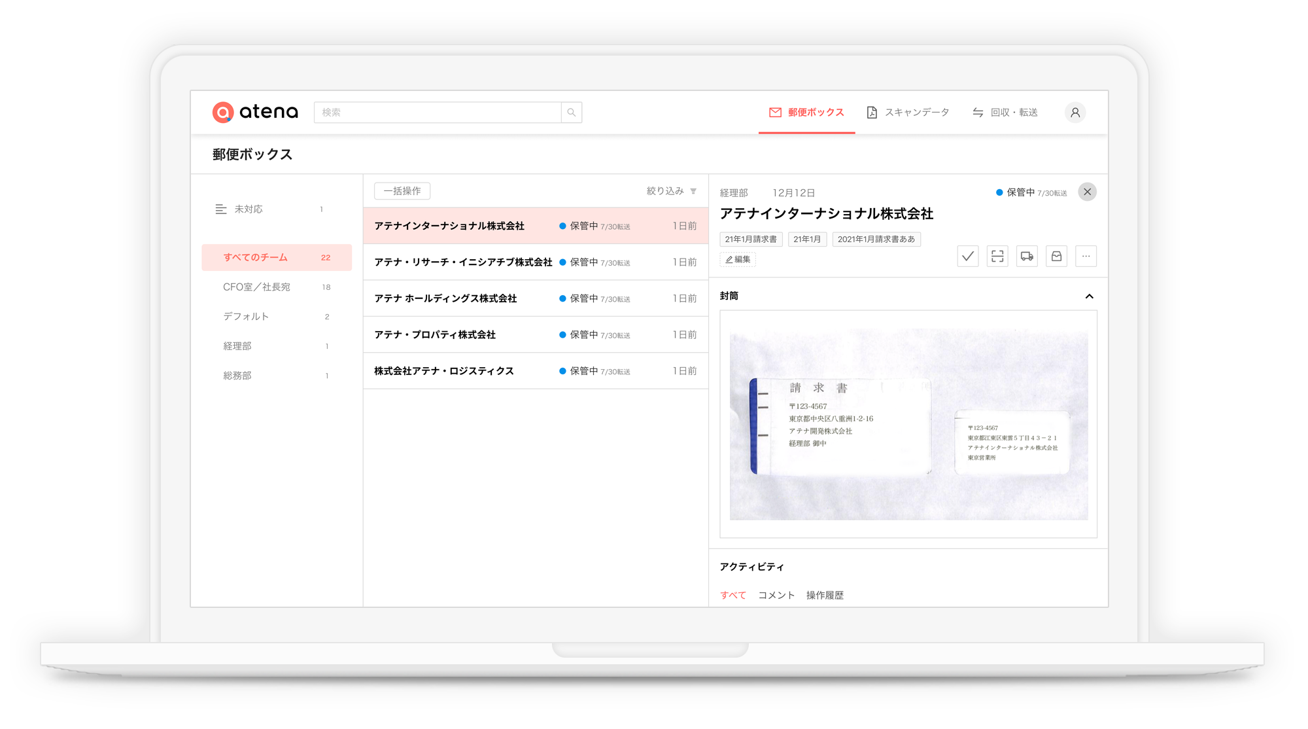Select CFO室／社長宛 team in sidebar

(x=256, y=287)
